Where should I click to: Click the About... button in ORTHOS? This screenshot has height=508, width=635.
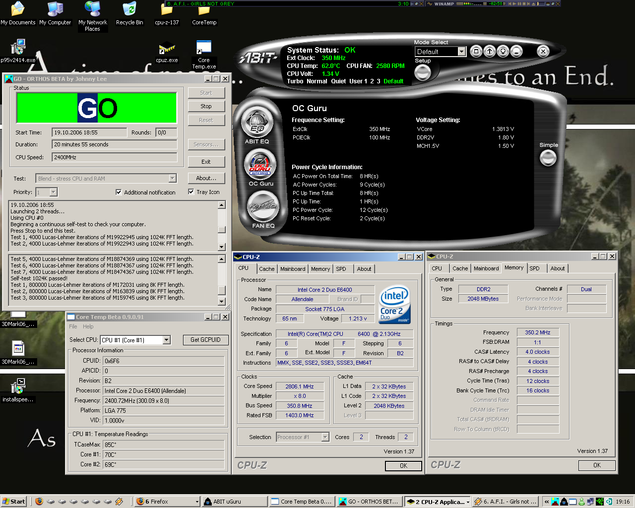pos(206,178)
